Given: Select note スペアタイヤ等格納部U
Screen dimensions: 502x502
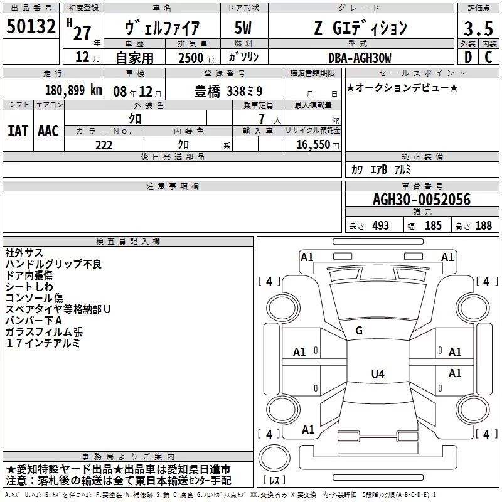Looking at the screenshot, I should click(58, 309).
